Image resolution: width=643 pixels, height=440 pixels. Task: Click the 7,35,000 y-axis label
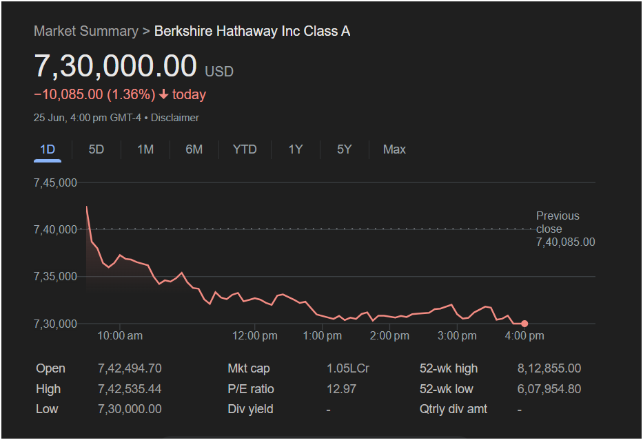coord(55,277)
